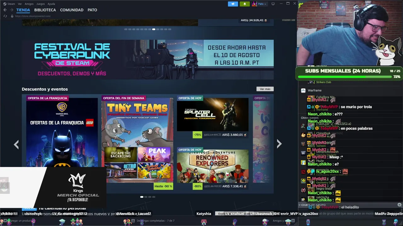The width and height of the screenshot is (403, 226).
Task: Open the Renowned Explorers daily offer
Action: pyautogui.click(x=213, y=166)
